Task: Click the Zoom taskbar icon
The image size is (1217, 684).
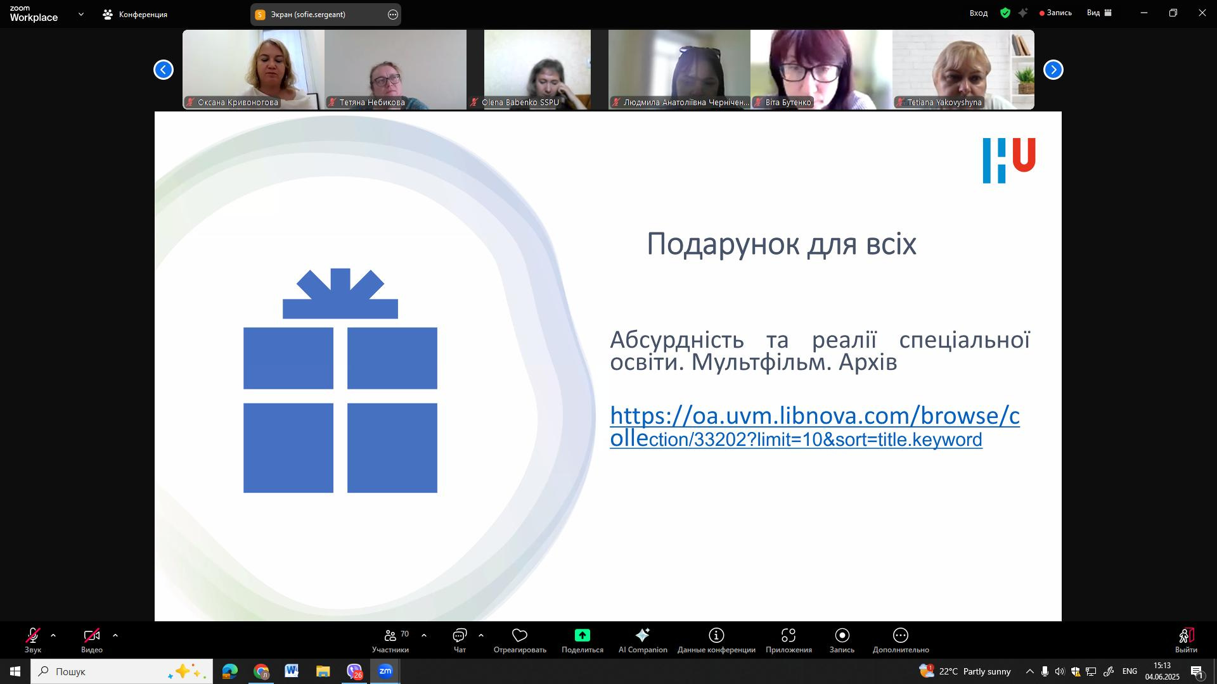Action: coord(385,671)
